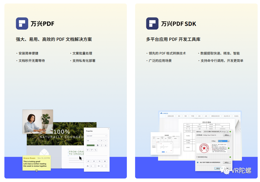
Task: Click the 100% headline on banner
Action: pyautogui.click(x=62, y=132)
